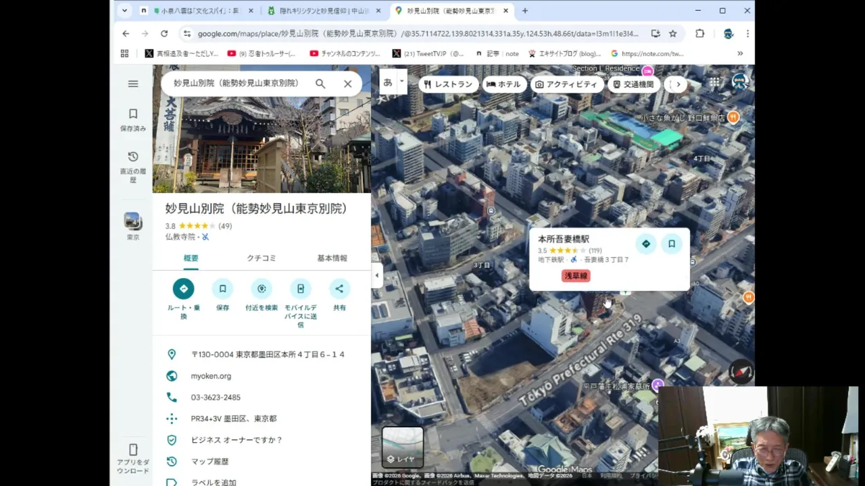
Task: Click the site info icon in address bar
Action: [x=187, y=33]
